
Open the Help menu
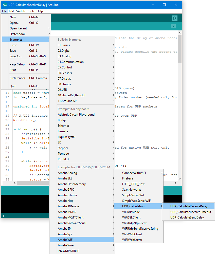40,11
